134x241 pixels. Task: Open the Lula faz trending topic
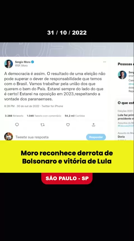tap(126, 117)
